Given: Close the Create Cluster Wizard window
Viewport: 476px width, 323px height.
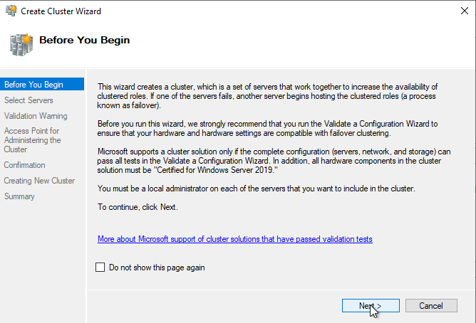Looking at the screenshot, I should [464, 11].
